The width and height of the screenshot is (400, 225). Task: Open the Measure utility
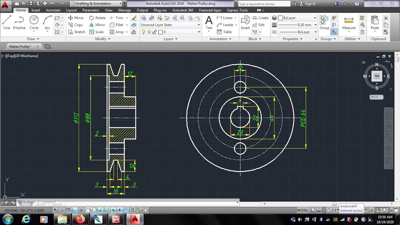click(349, 22)
